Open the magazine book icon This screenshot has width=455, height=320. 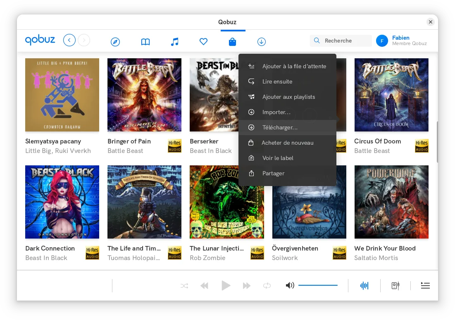coord(145,42)
